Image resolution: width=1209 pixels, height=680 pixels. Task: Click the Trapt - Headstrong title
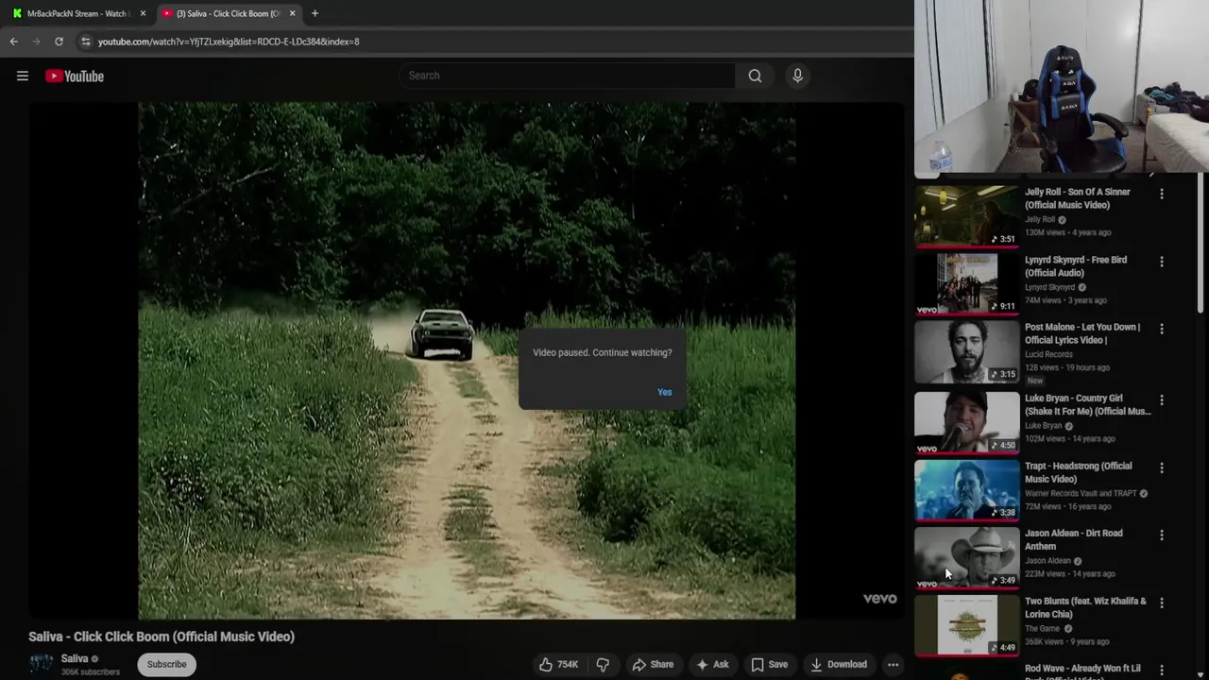pos(1078,472)
